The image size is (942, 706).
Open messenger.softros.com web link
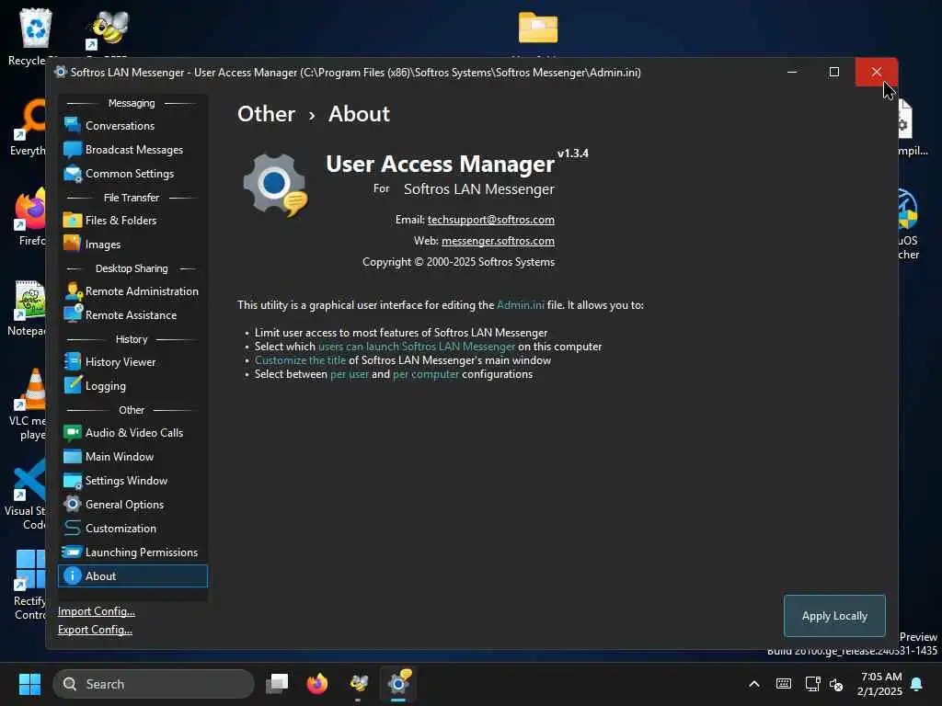[498, 241]
